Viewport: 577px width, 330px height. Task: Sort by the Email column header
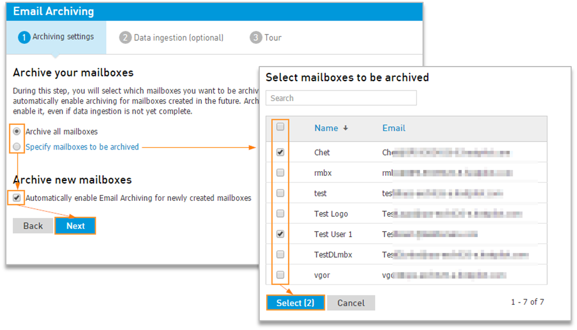pyautogui.click(x=394, y=128)
